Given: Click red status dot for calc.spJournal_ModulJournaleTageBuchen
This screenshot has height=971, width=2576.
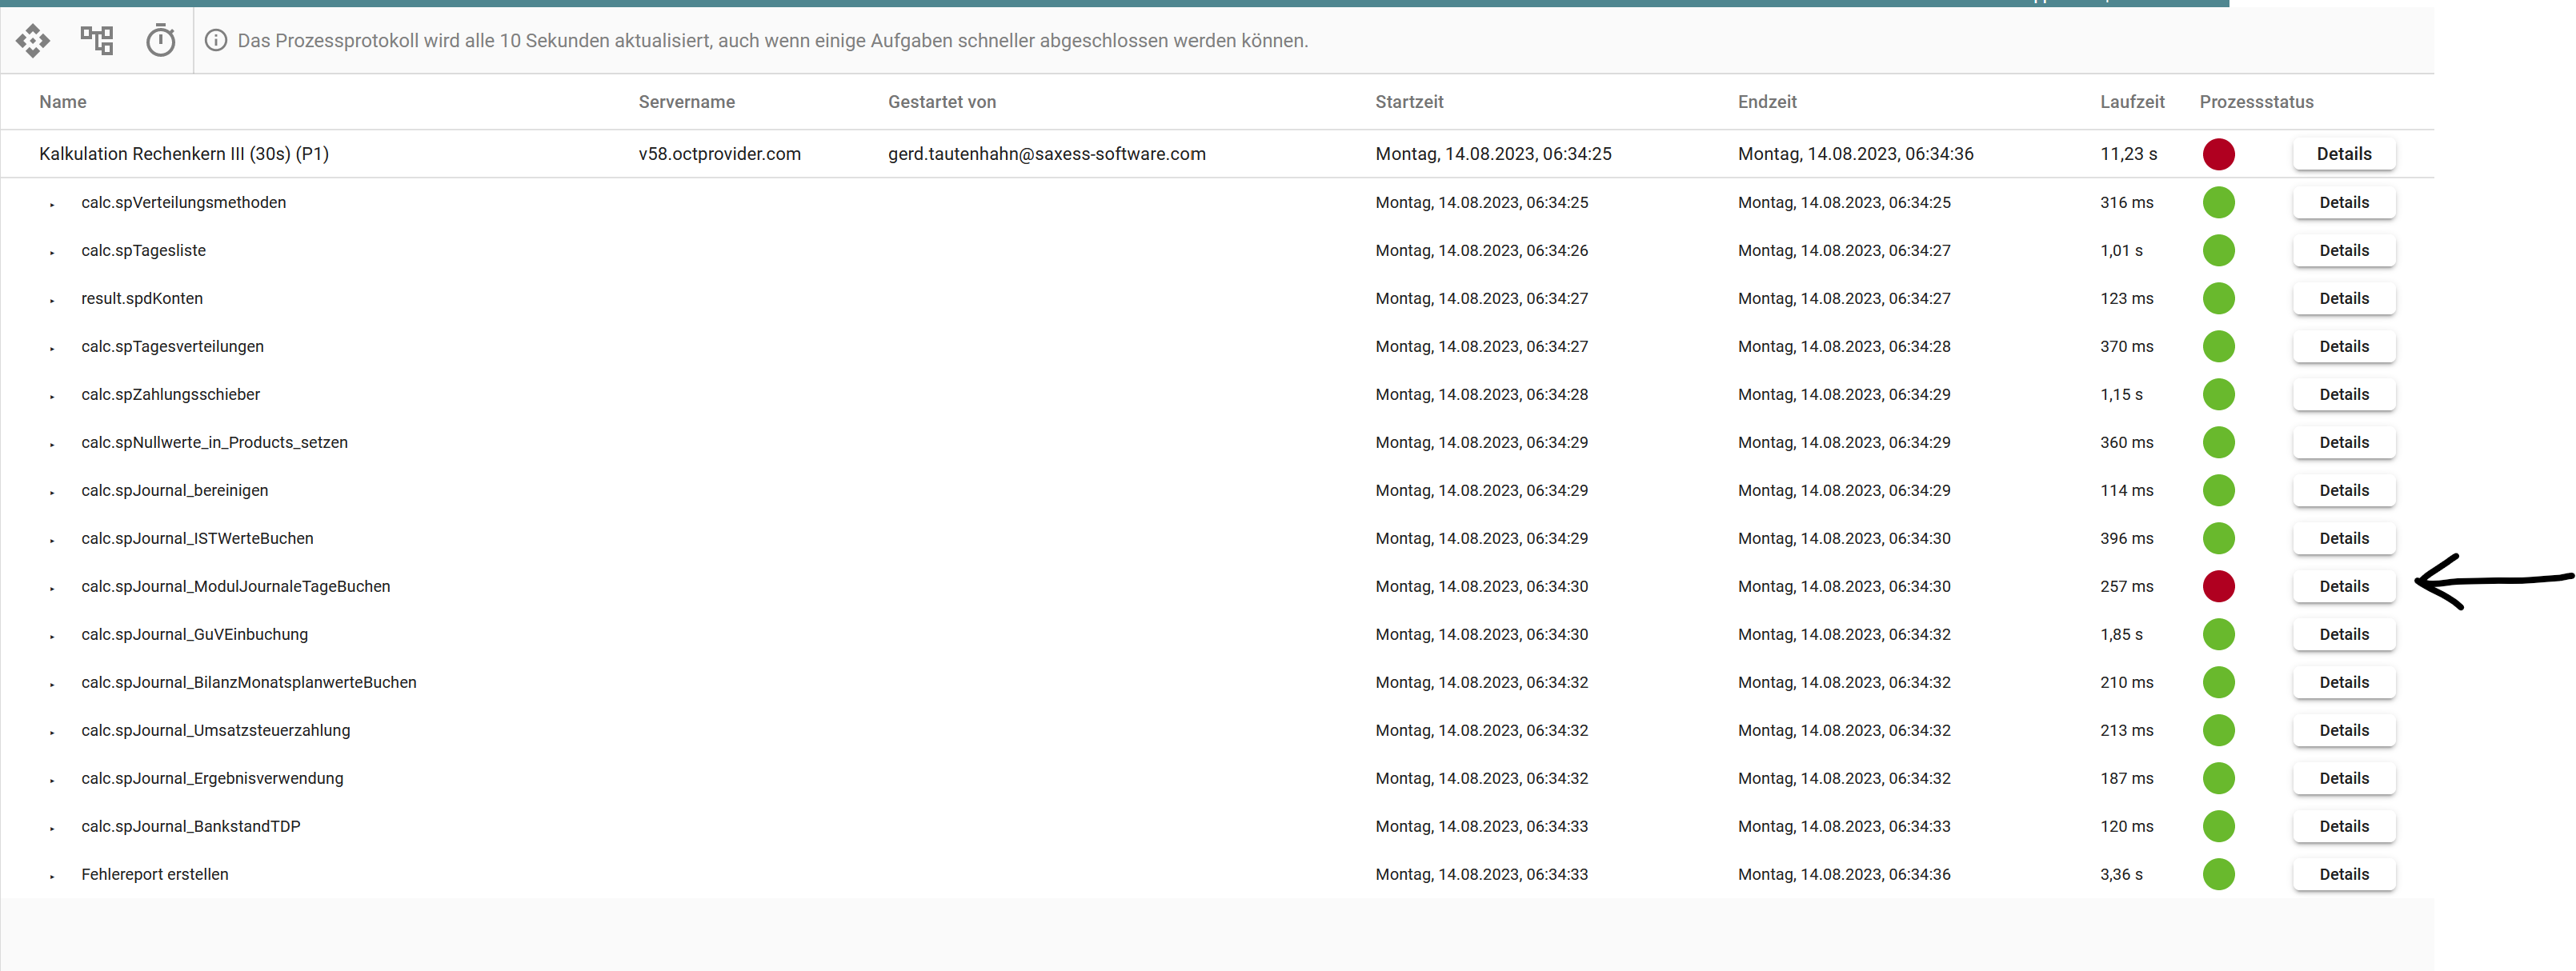Looking at the screenshot, I should pyautogui.click(x=2218, y=586).
